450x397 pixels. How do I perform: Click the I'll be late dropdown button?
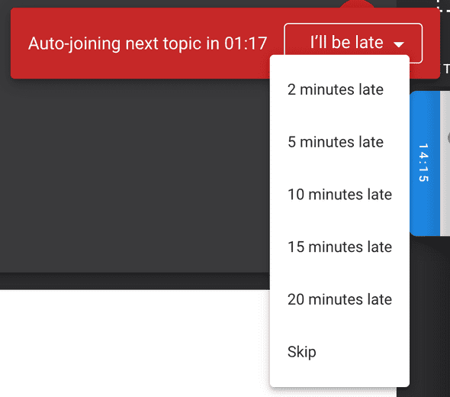[353, 43]
